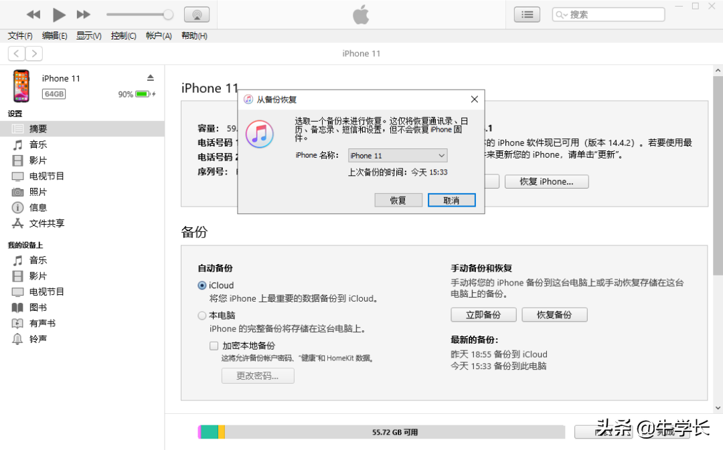Click the storage bar showing 55.72 GB 可用
Viewport: 723px width, 450px height.
click(382, 432)
